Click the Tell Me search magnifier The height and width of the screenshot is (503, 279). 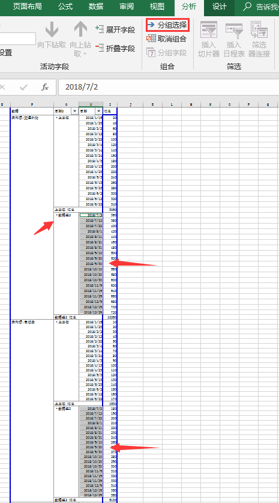point(247,7)
